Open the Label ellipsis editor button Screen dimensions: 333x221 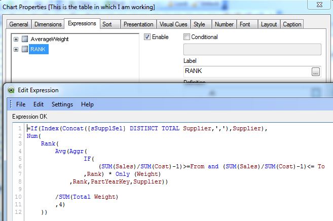(x=316, y=72)
